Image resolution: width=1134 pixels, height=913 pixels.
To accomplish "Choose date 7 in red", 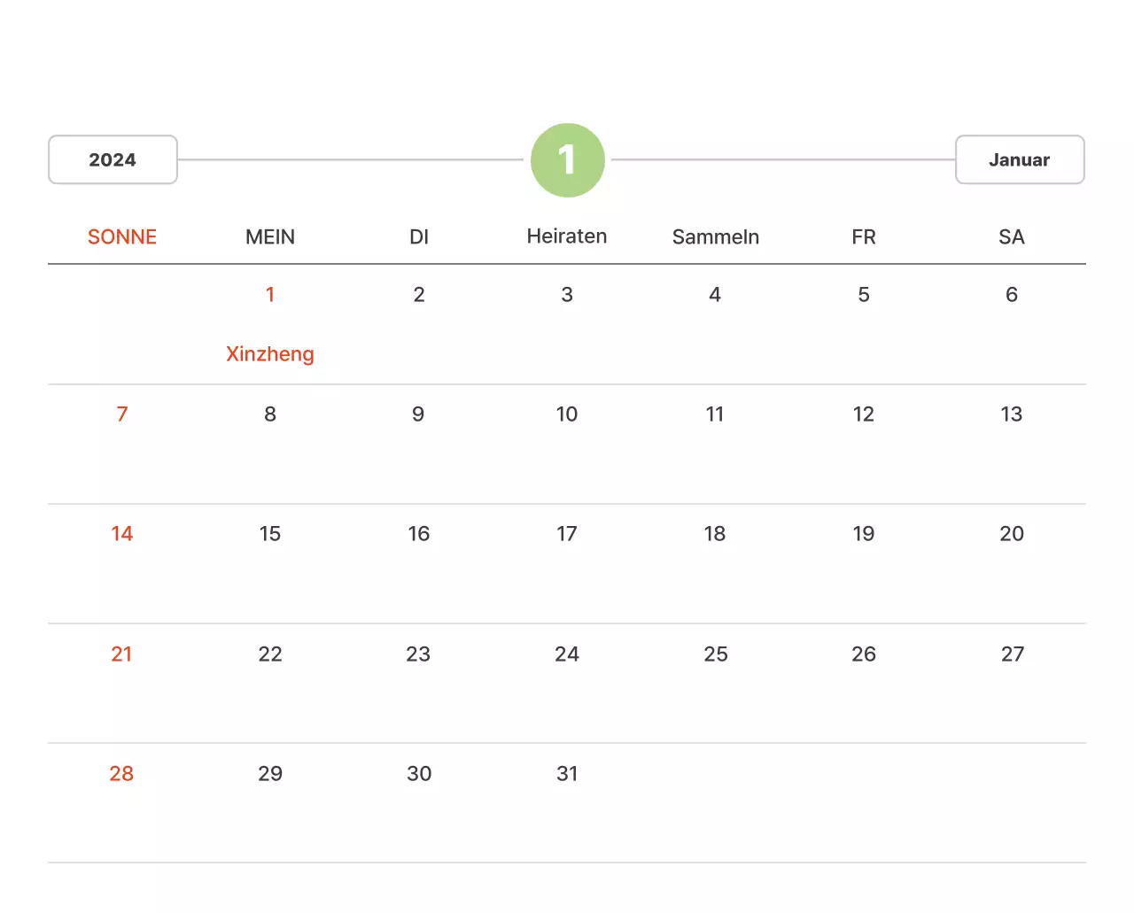I will 122,414.
